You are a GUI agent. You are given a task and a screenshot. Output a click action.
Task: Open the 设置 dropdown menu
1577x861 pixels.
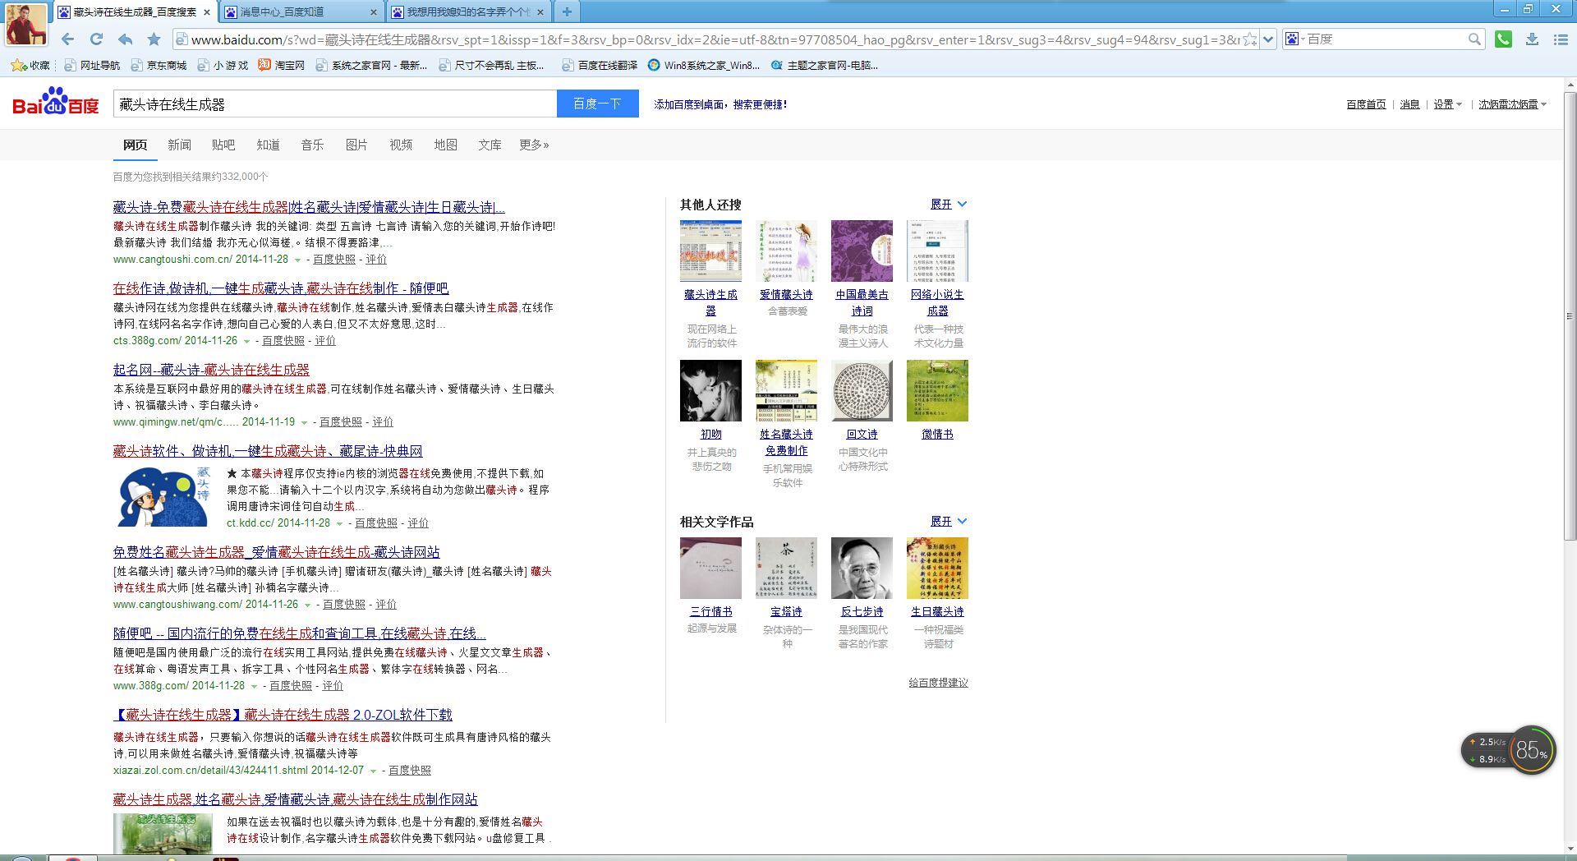click(1447, 104)
